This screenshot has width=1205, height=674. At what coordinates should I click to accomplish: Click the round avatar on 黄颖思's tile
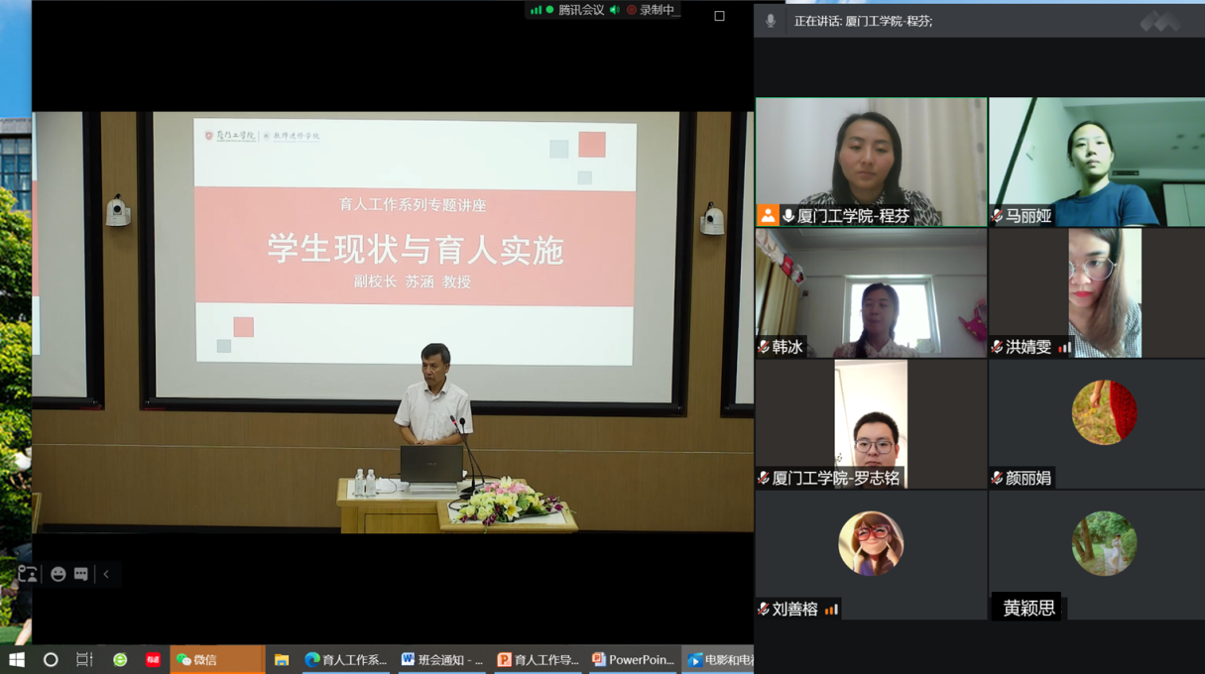(x=1104, y=543)
